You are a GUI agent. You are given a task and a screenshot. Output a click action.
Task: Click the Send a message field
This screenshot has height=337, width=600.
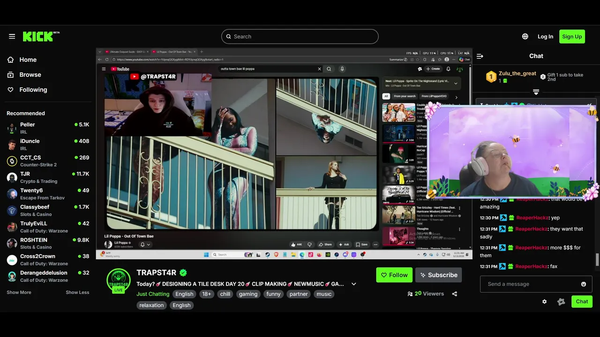coord(536,284)
